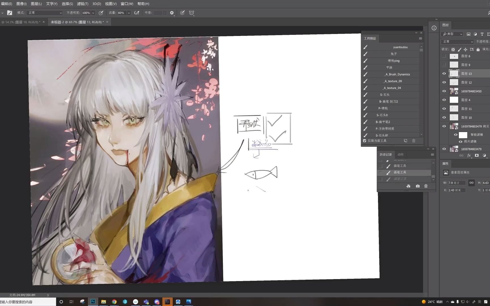Enable airbrush-style build-up effect

tap(137, 13)
